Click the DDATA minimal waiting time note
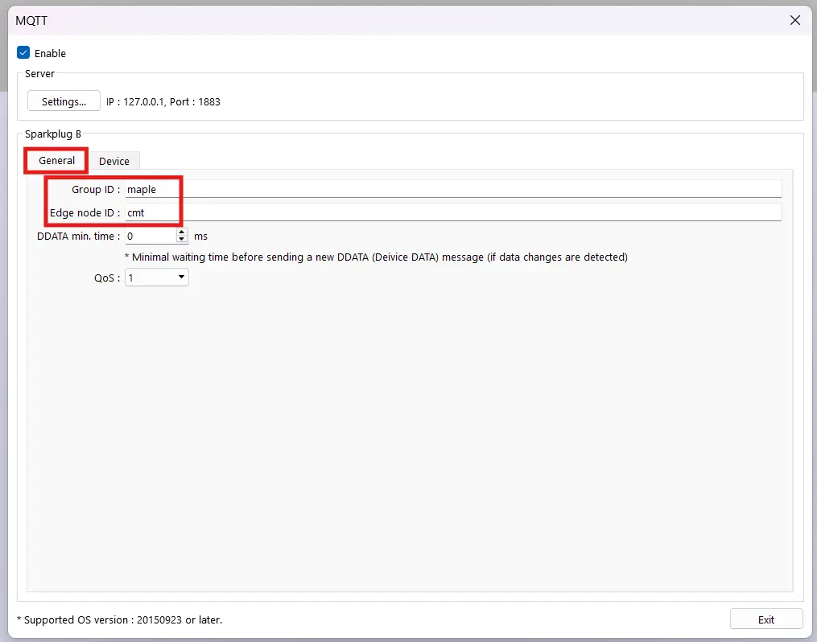The image size is (817, 642). click(x=375, y=257)
